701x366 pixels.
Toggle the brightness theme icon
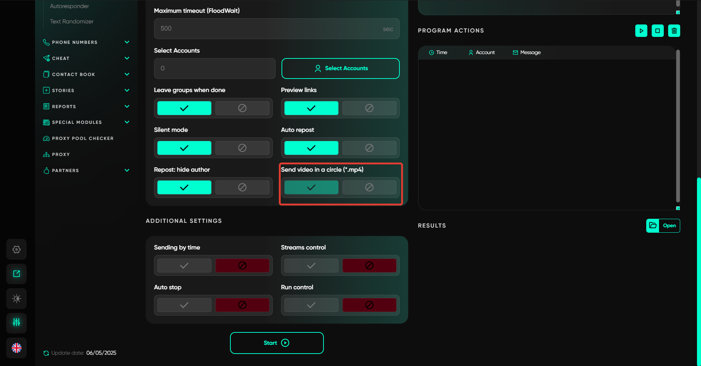tap(16, 298)
